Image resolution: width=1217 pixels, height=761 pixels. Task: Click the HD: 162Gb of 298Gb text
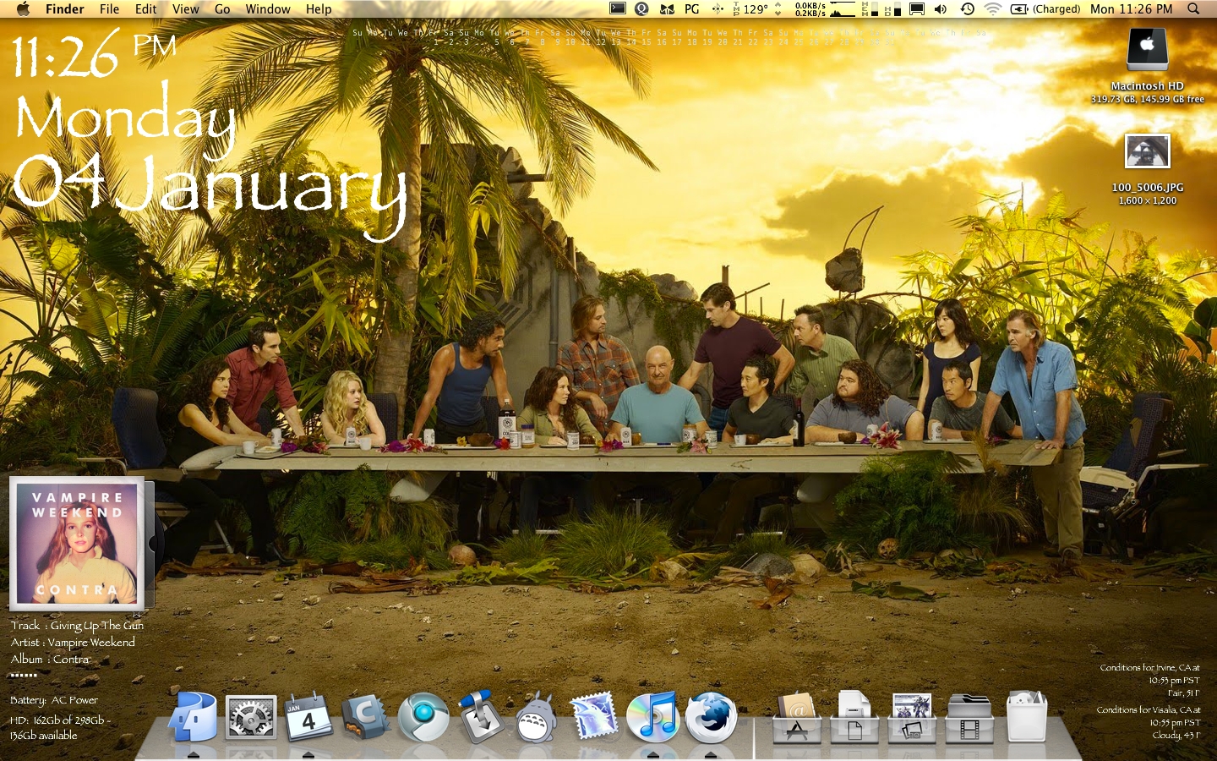[57, 720]
